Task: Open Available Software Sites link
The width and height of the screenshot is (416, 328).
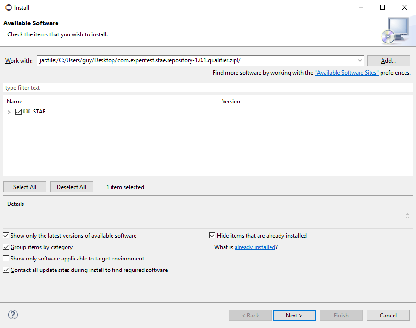Action: point(347,73)
